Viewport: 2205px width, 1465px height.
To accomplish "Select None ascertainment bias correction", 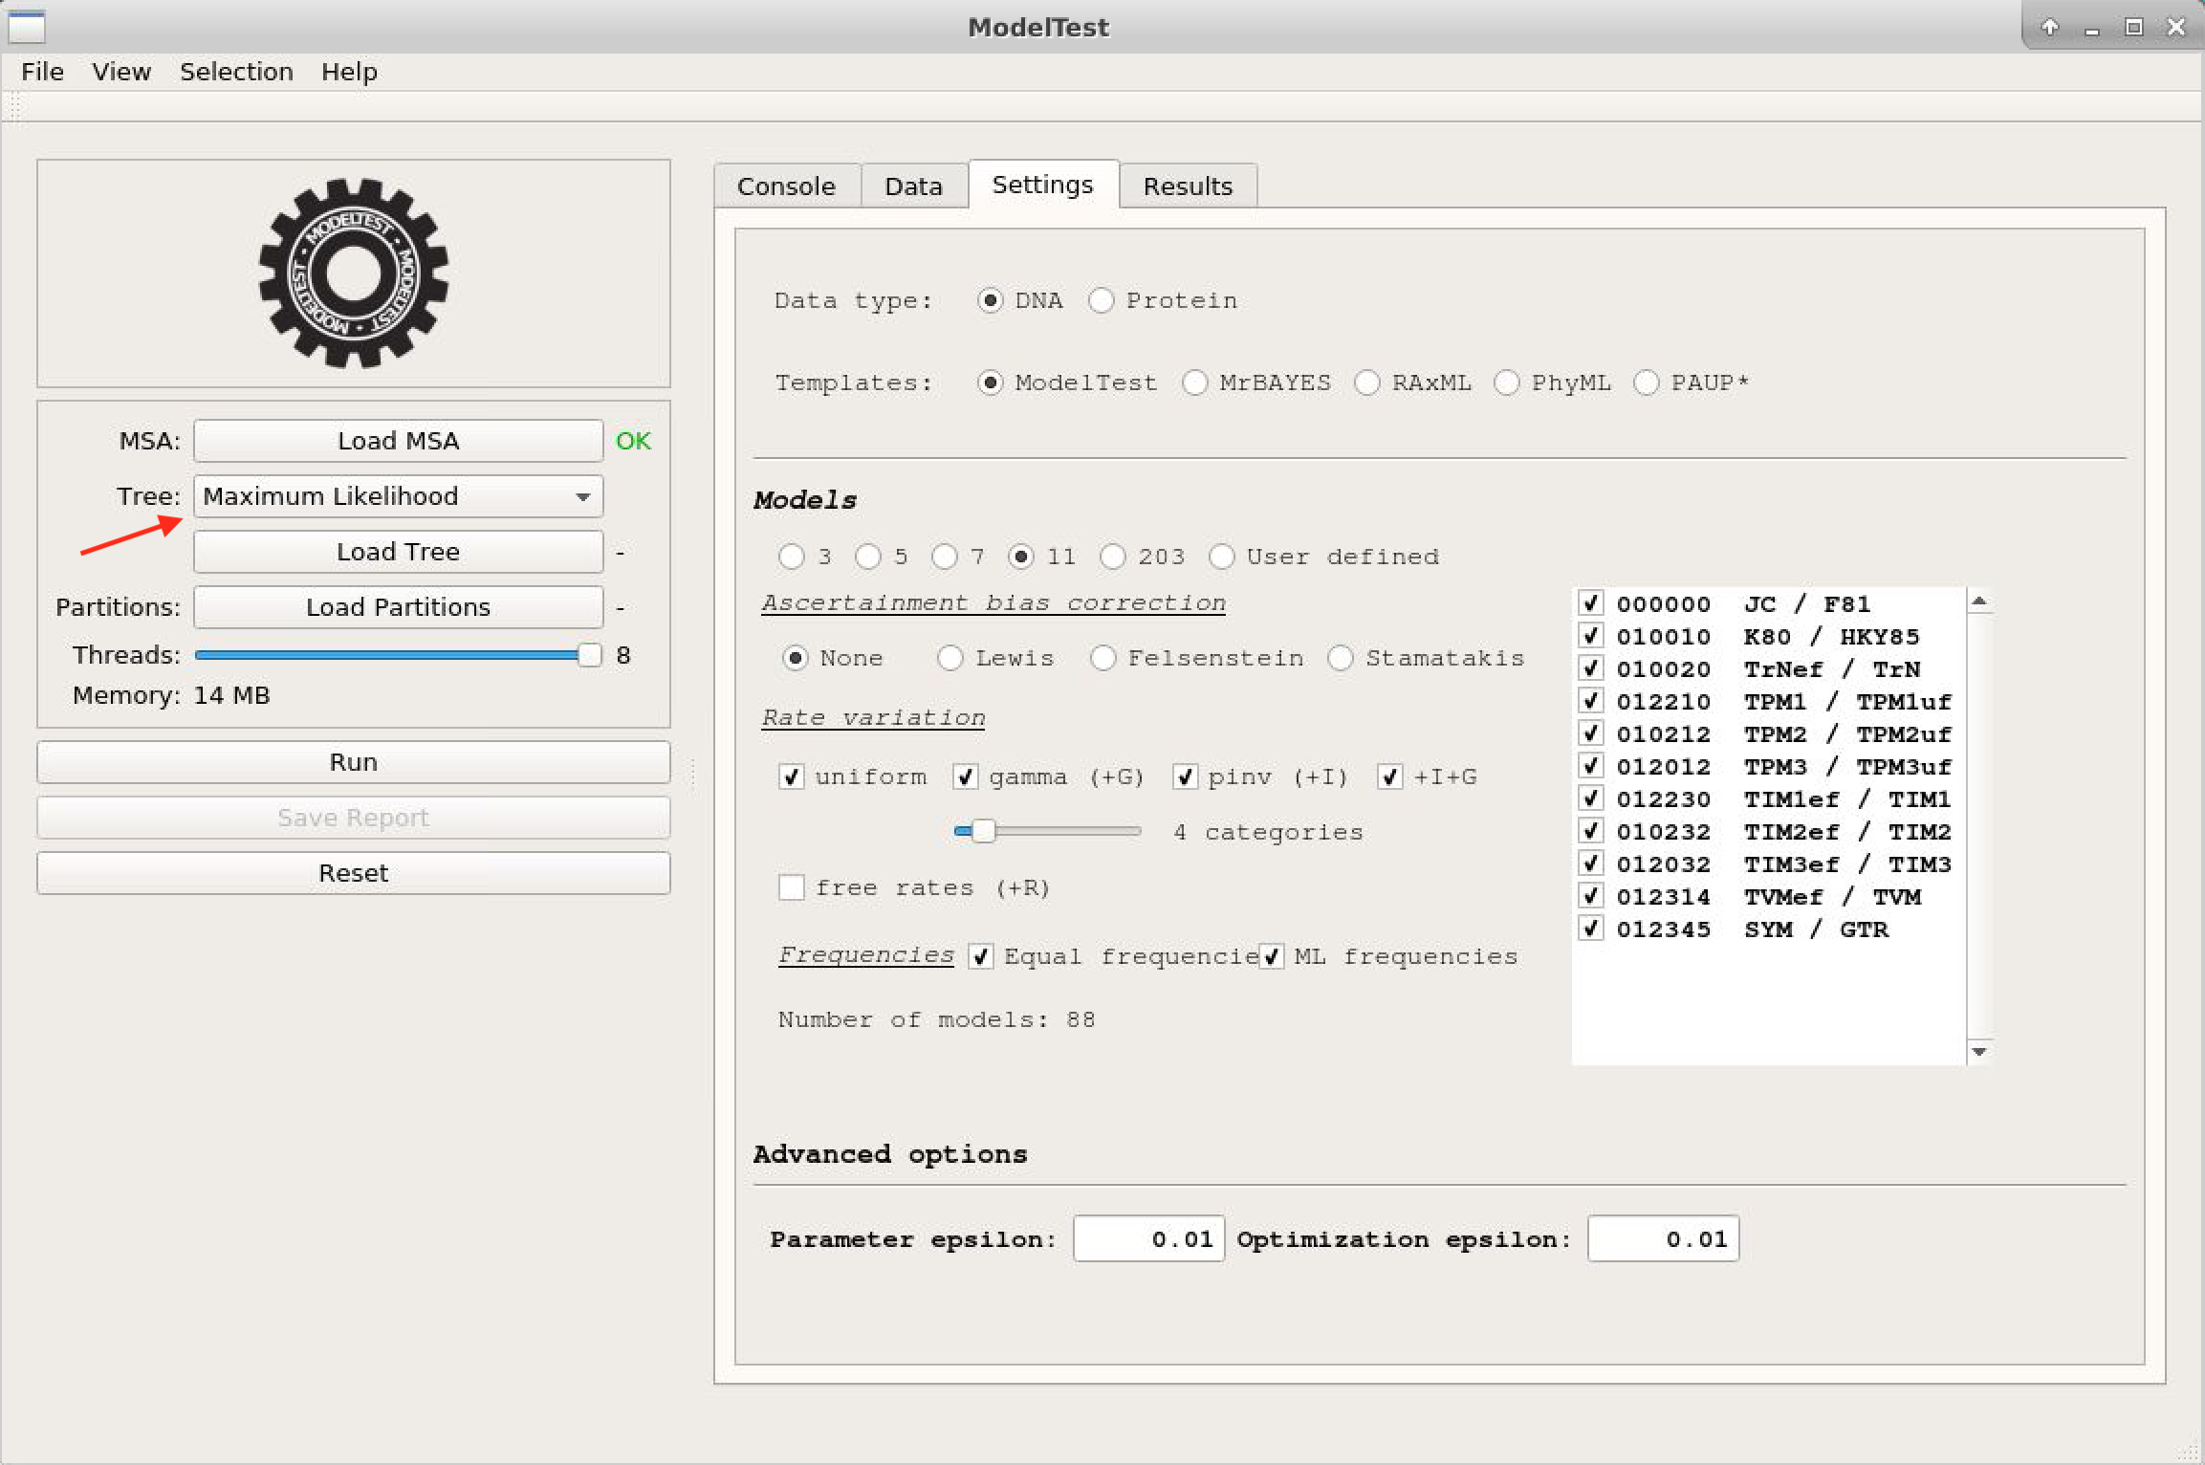I will 796,658.
